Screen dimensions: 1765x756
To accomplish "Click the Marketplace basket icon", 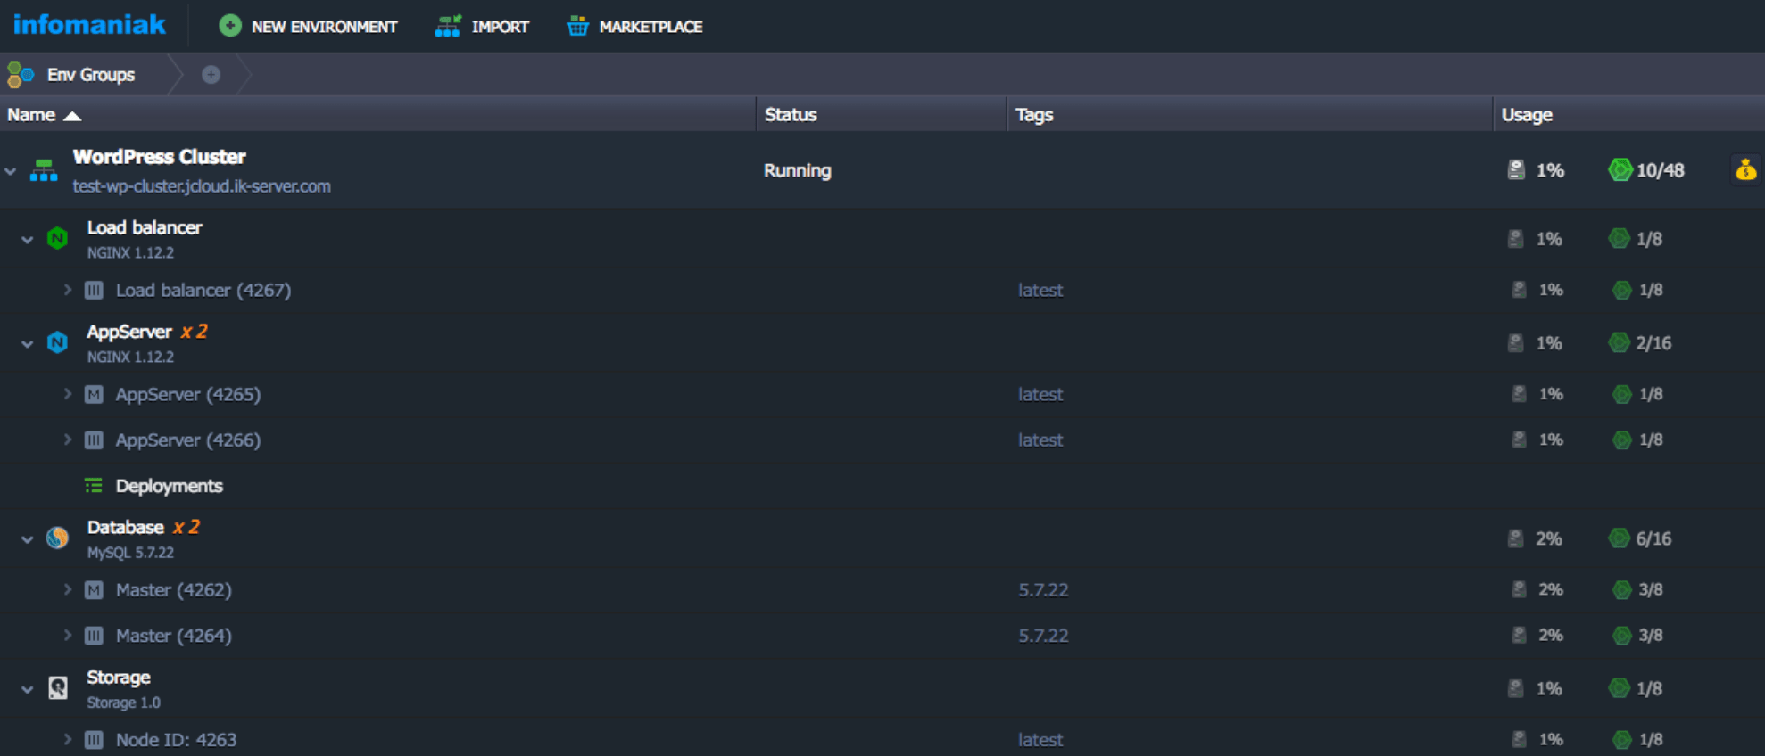I will [577, 26].
